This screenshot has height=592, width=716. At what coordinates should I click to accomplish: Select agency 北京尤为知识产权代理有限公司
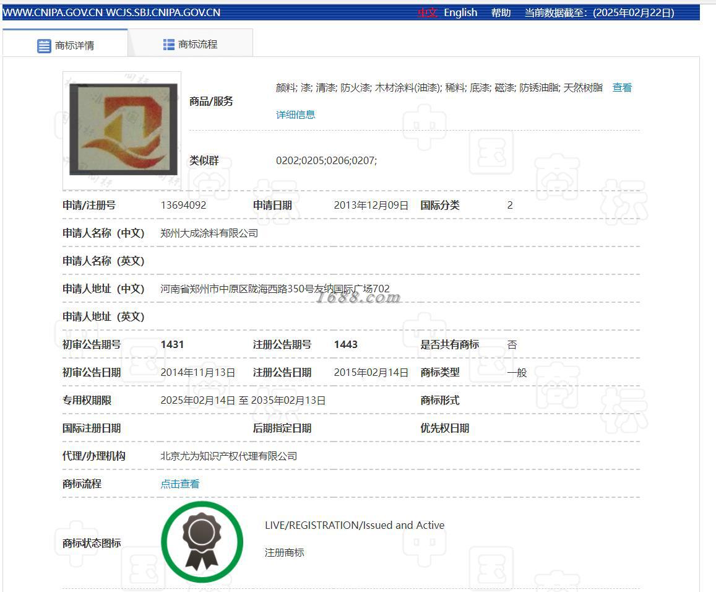pyautogui.click(x=229, y=456)
